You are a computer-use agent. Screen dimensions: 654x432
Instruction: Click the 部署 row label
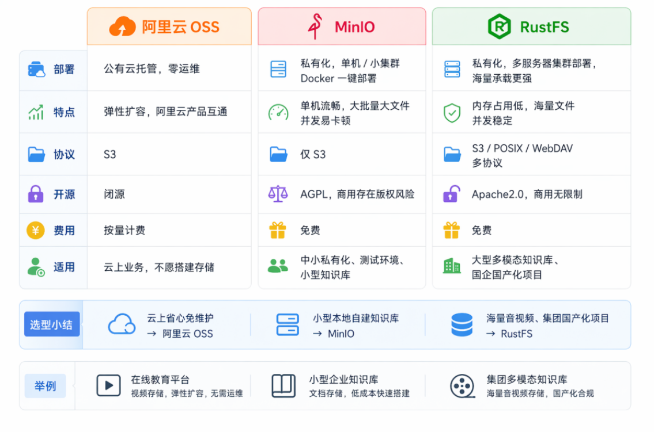coord(64,69)
